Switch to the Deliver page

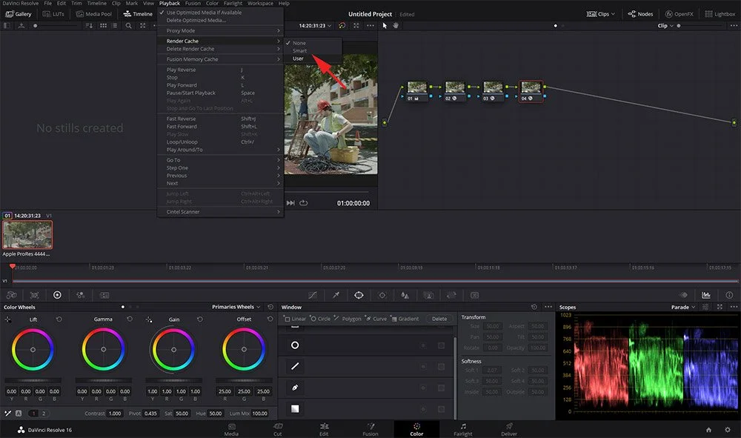pos(508,430)
